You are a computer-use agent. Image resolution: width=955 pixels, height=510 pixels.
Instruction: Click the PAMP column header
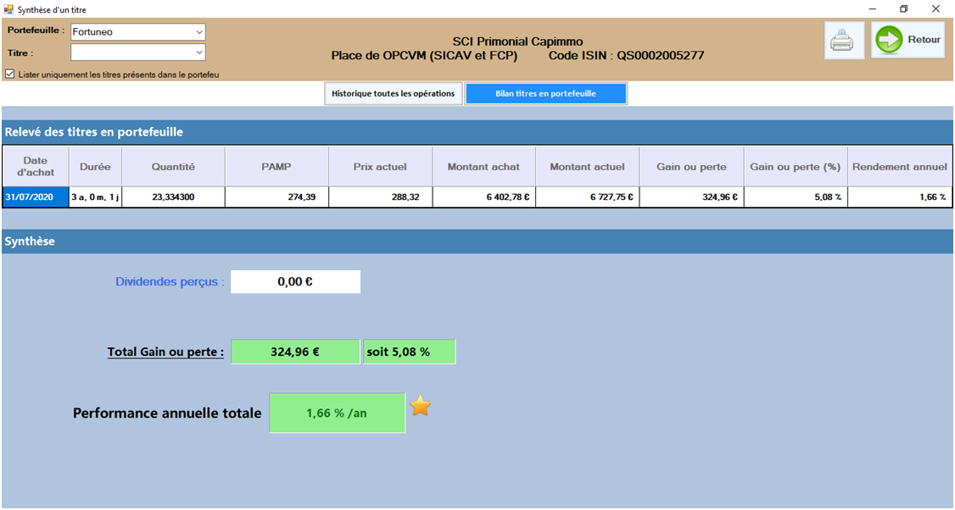coord(276,166)
